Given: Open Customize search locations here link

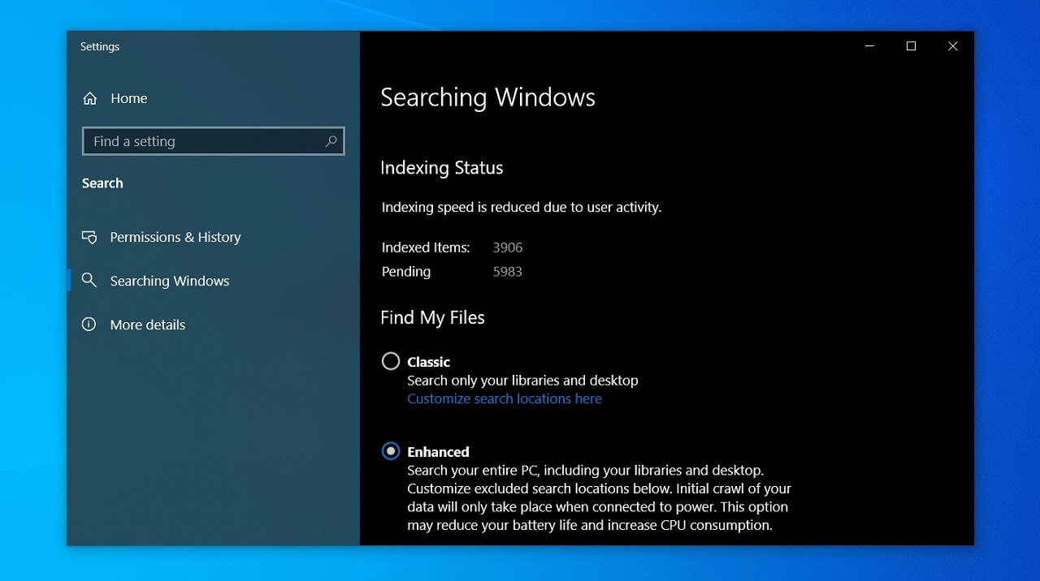Looking at the screenshot, I should point(505,398).
